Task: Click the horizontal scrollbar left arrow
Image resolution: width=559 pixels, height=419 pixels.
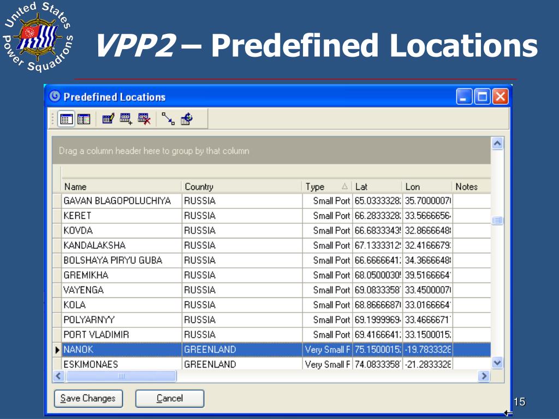Action: click(59, 376)
